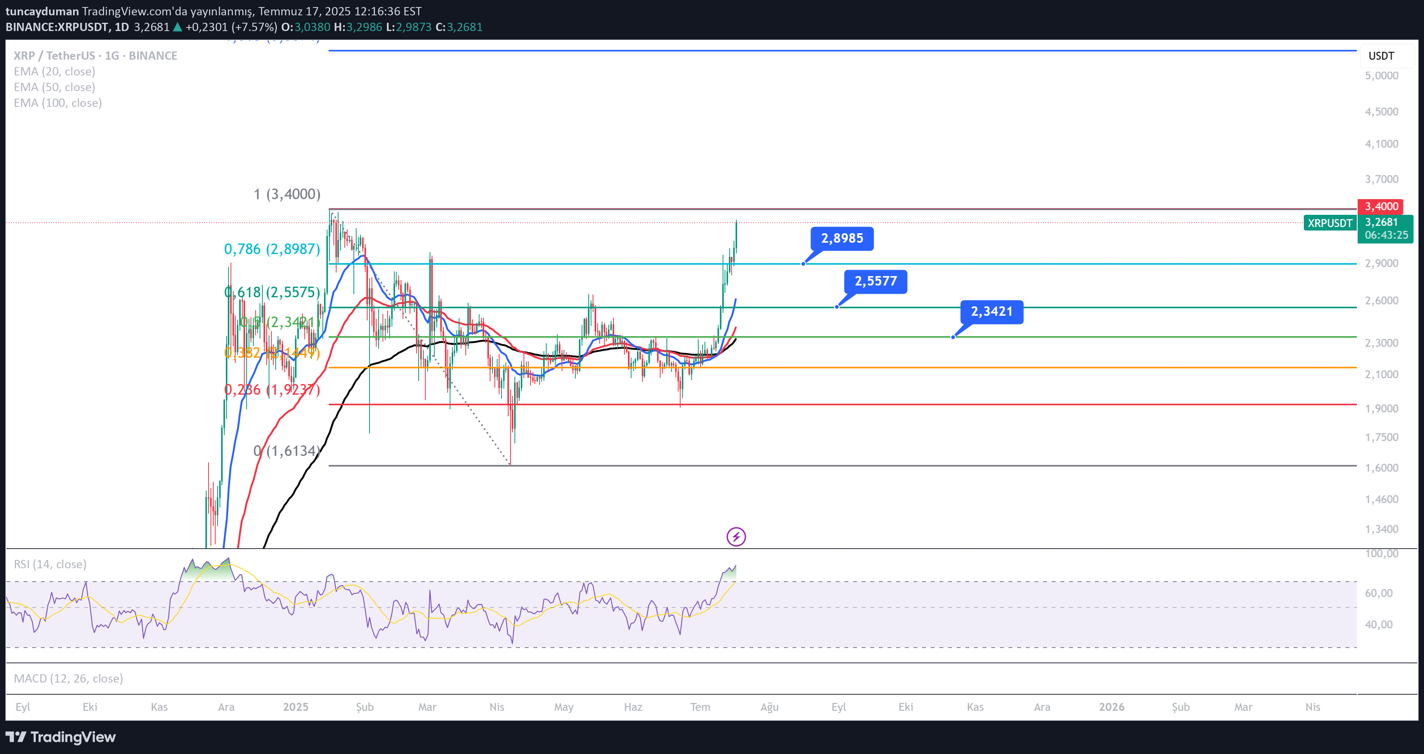The width and height of the screenshot is (1424, 754).
Task: Select the 2,5577 price callout label
Action: 876,281
